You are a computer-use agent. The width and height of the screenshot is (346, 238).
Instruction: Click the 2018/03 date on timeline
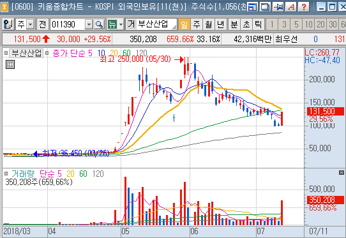(x=17, y=231)
